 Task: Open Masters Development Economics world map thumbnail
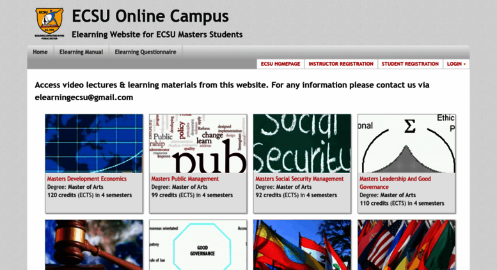(x=94, y=144)
